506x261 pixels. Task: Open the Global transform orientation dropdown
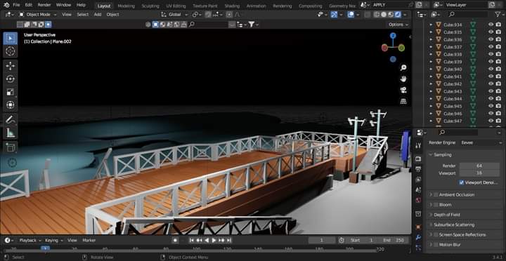point(174,15)
